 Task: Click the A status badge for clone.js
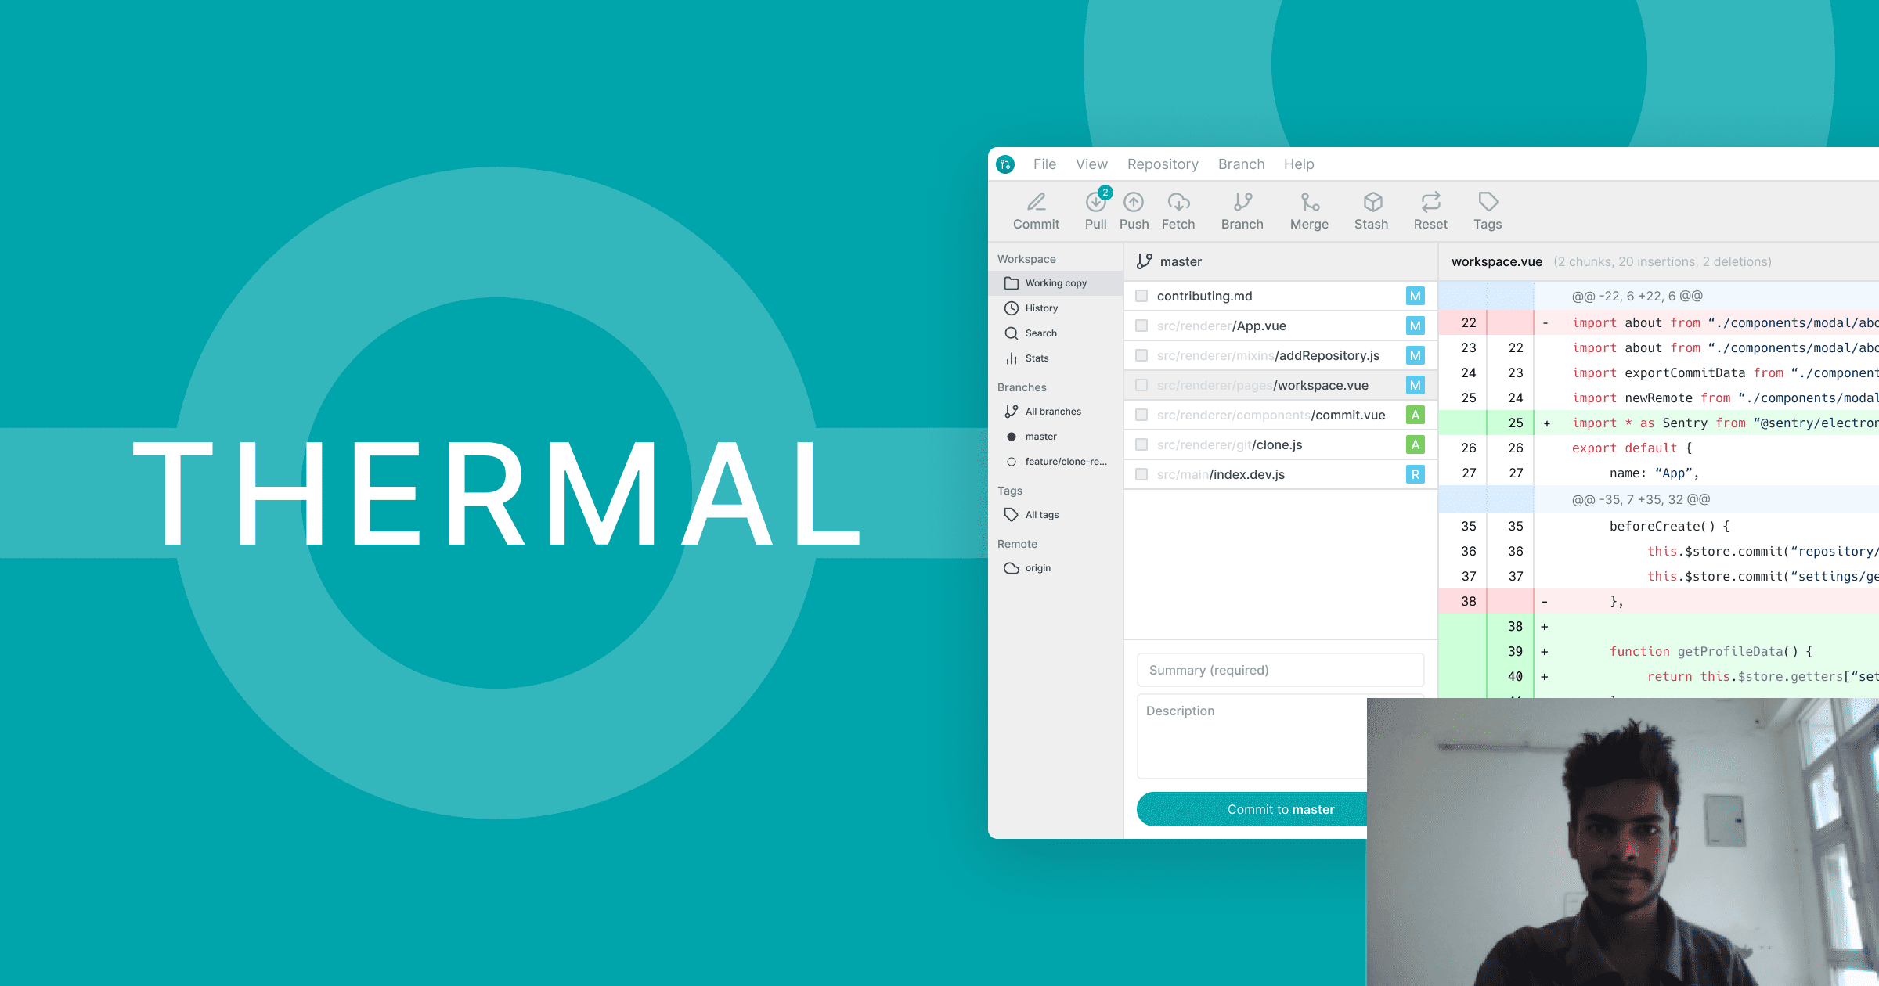(x=1415, y=444)
